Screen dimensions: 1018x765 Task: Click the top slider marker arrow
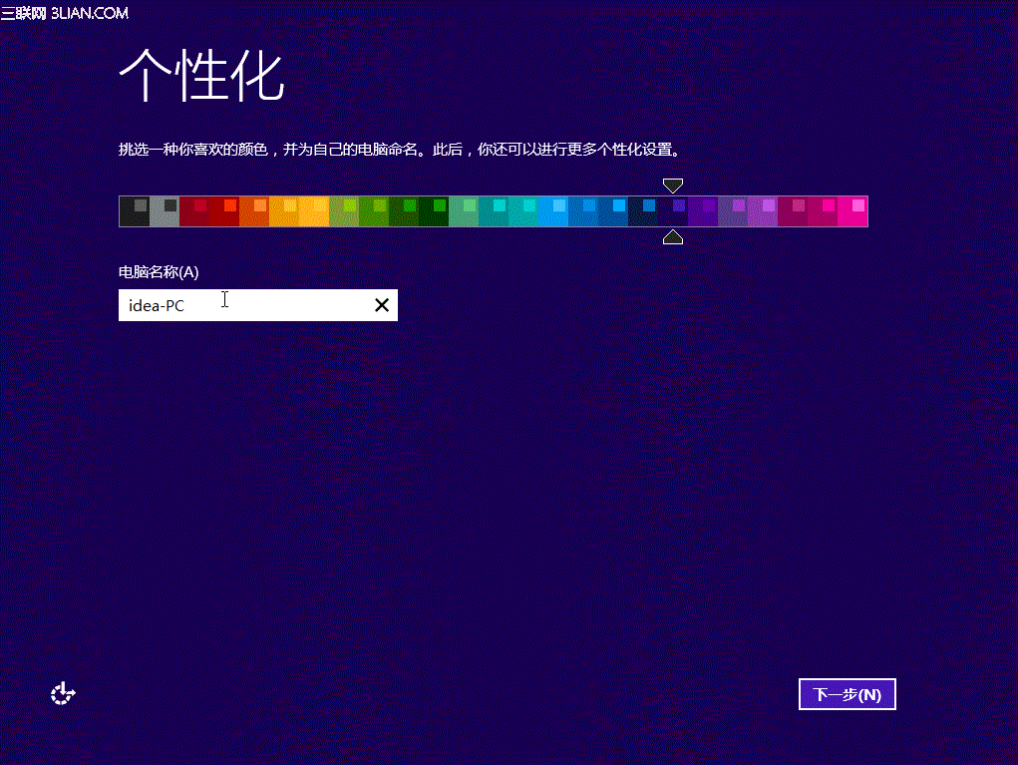click(x=672, y=185)
